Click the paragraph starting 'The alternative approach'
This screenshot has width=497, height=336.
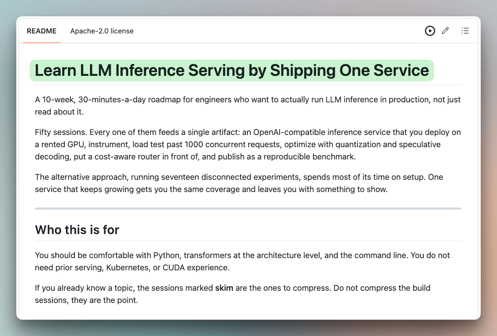click(x=239, y=183)
